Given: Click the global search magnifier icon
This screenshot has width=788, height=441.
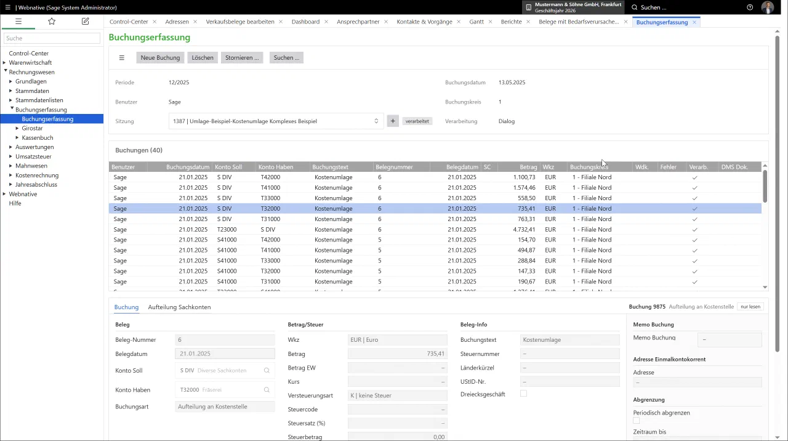Looking at the screenshot, I should coord(635,7).
